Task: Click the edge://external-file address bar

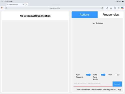Action: tap(54, 8)
